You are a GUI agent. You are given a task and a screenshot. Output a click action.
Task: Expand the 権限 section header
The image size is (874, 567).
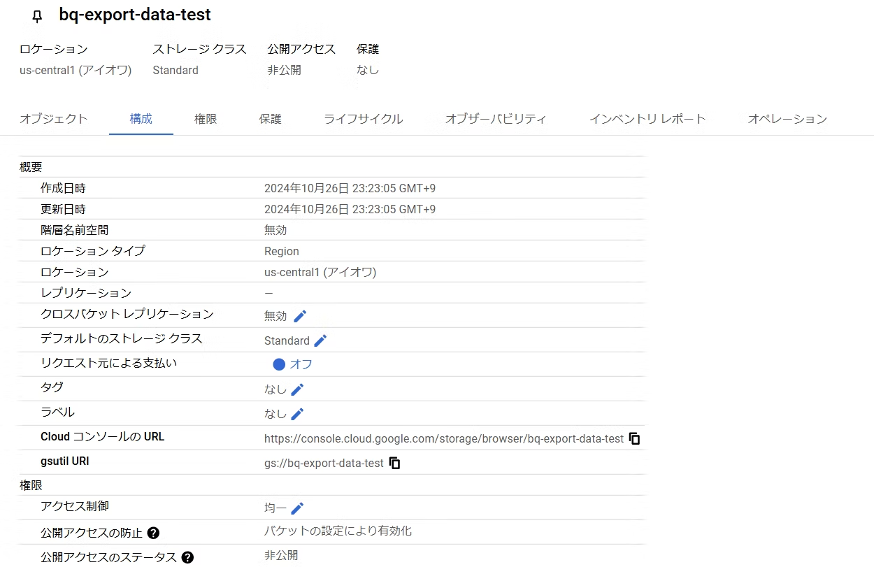click(31, 485)
